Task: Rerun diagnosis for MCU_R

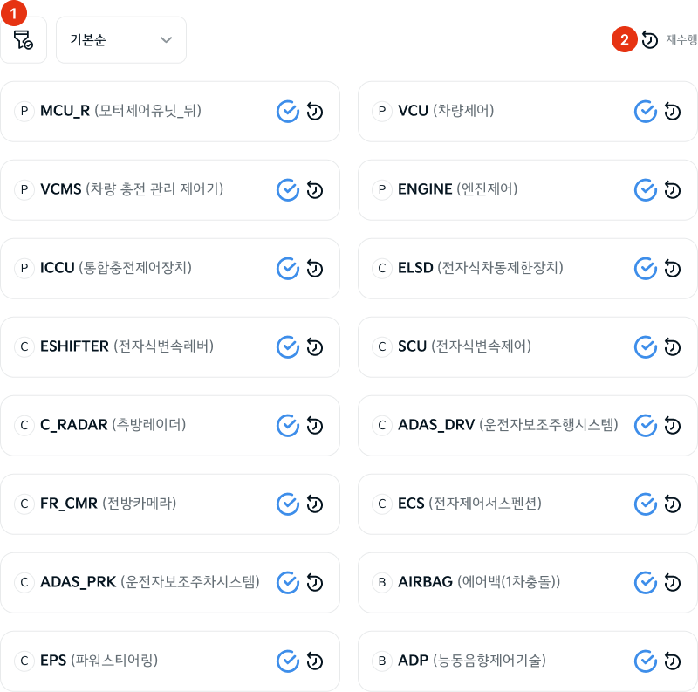Action: coord(315,112)
